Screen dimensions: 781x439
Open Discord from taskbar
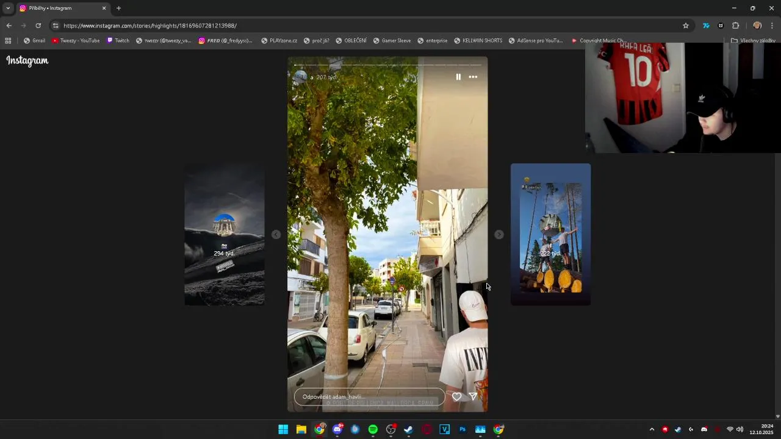[337, 429]
